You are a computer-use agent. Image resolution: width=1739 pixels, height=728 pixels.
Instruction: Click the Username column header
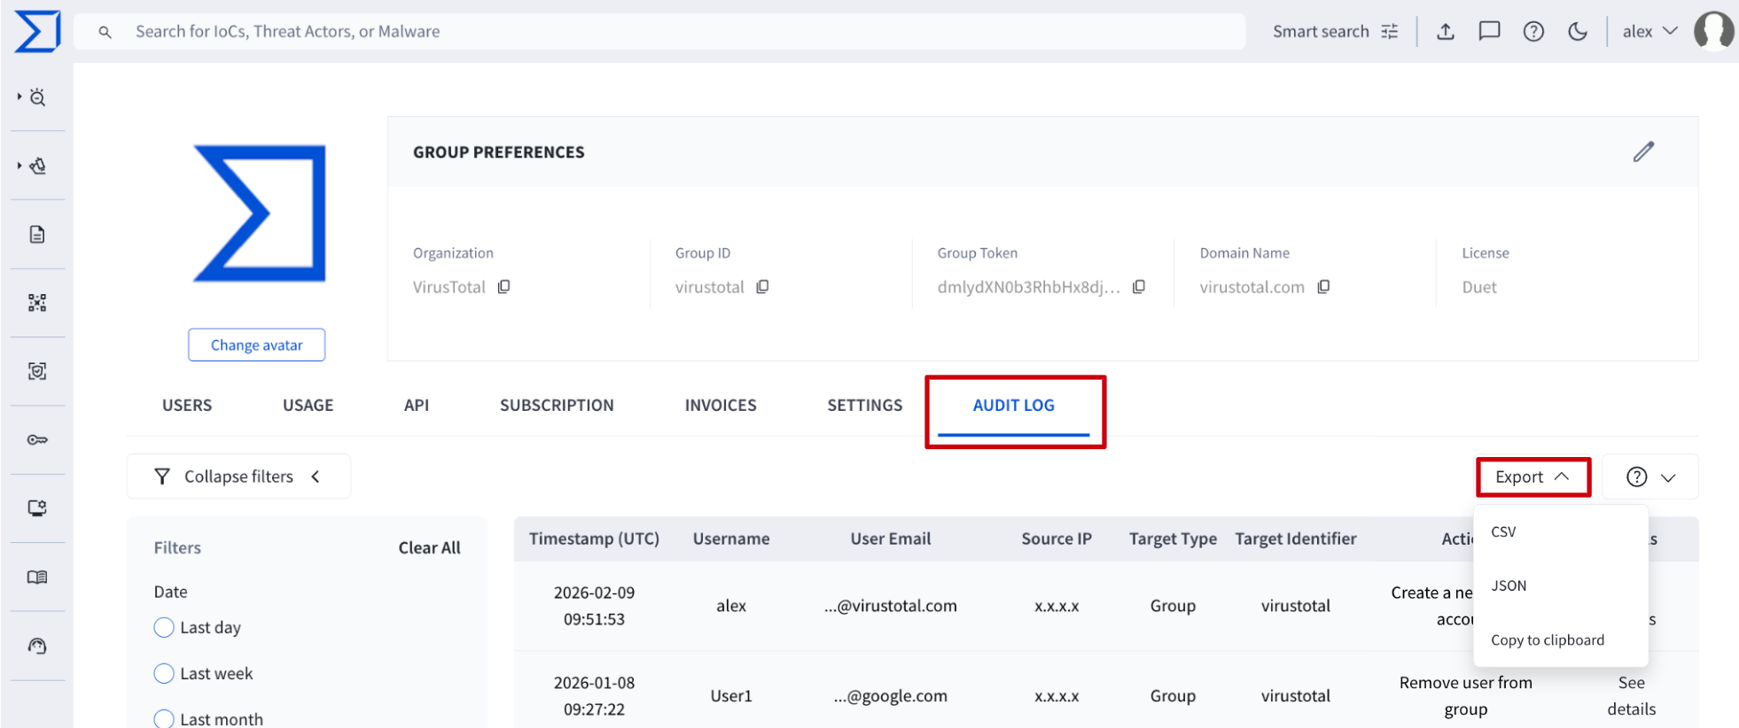point(731,538)
